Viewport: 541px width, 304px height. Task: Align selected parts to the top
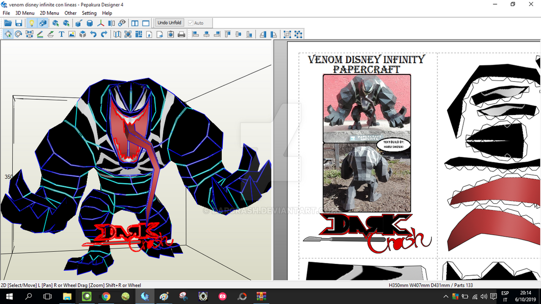[x=228, y=34]
